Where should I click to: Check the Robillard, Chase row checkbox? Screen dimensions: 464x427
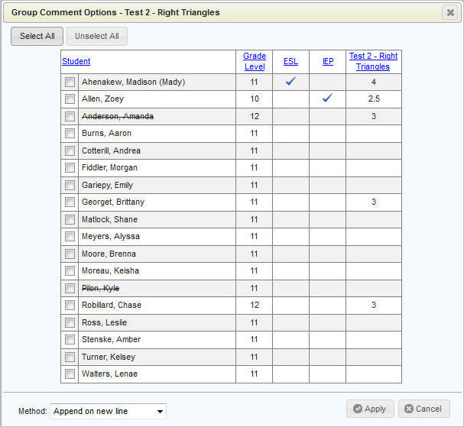tap(70, 306)
